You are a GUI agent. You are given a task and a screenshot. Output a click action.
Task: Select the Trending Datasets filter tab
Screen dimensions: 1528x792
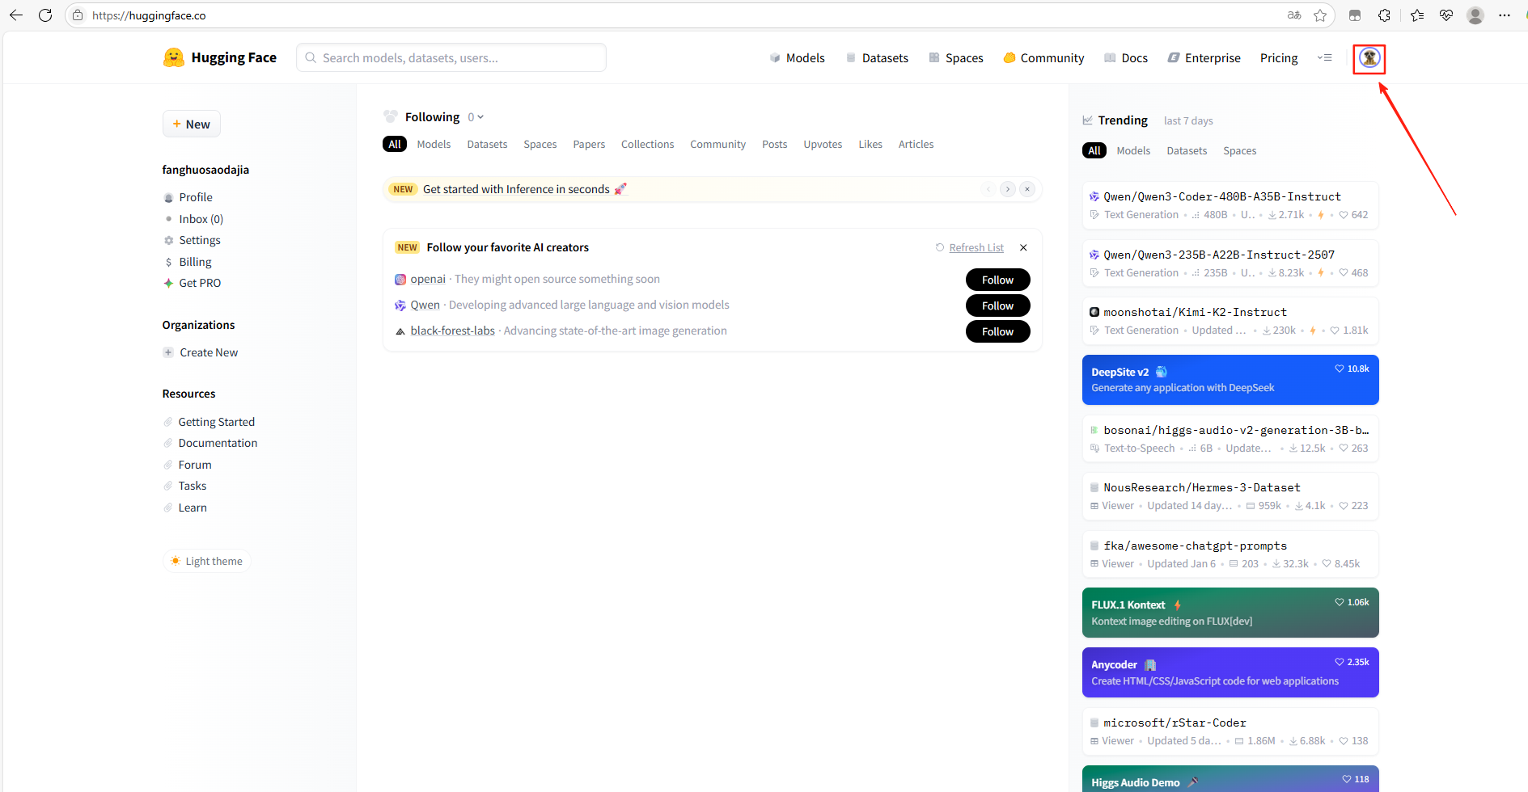1187,151
